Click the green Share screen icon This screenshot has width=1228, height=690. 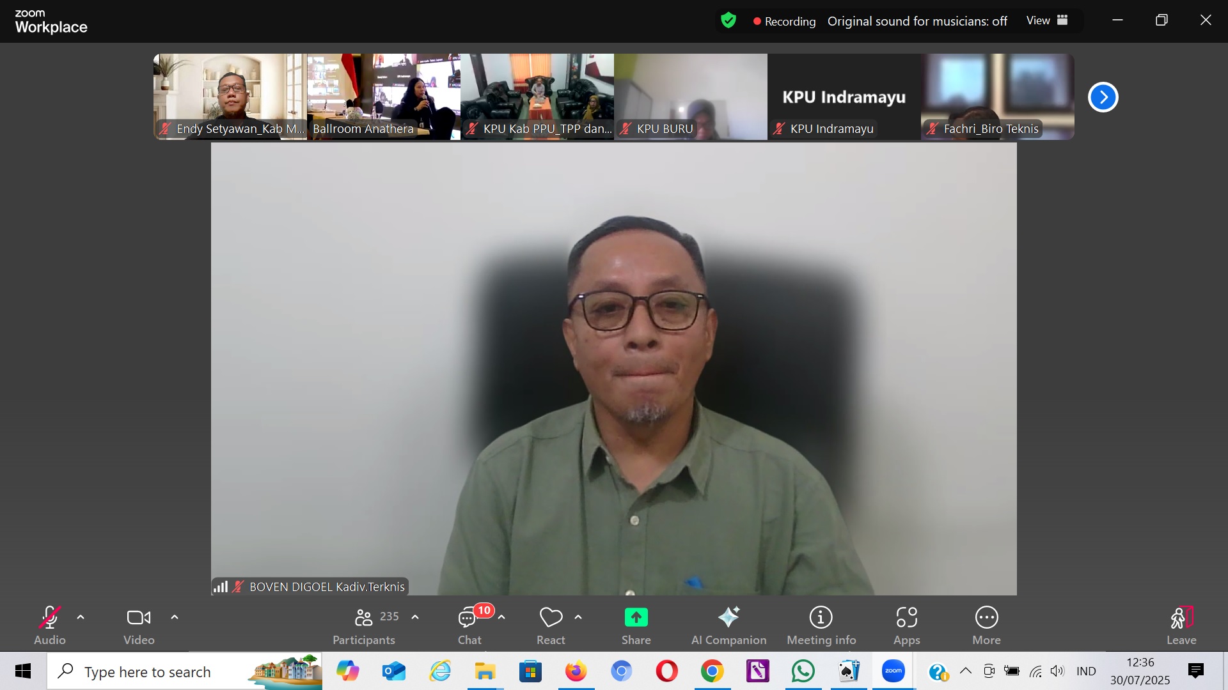click(x=636, y=617)
